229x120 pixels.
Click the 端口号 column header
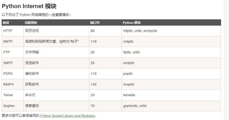95,23
